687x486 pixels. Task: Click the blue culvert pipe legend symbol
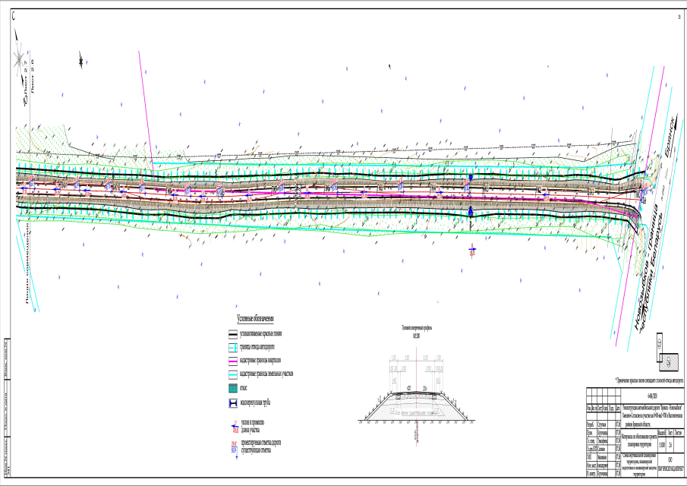[x=234, y=402]
